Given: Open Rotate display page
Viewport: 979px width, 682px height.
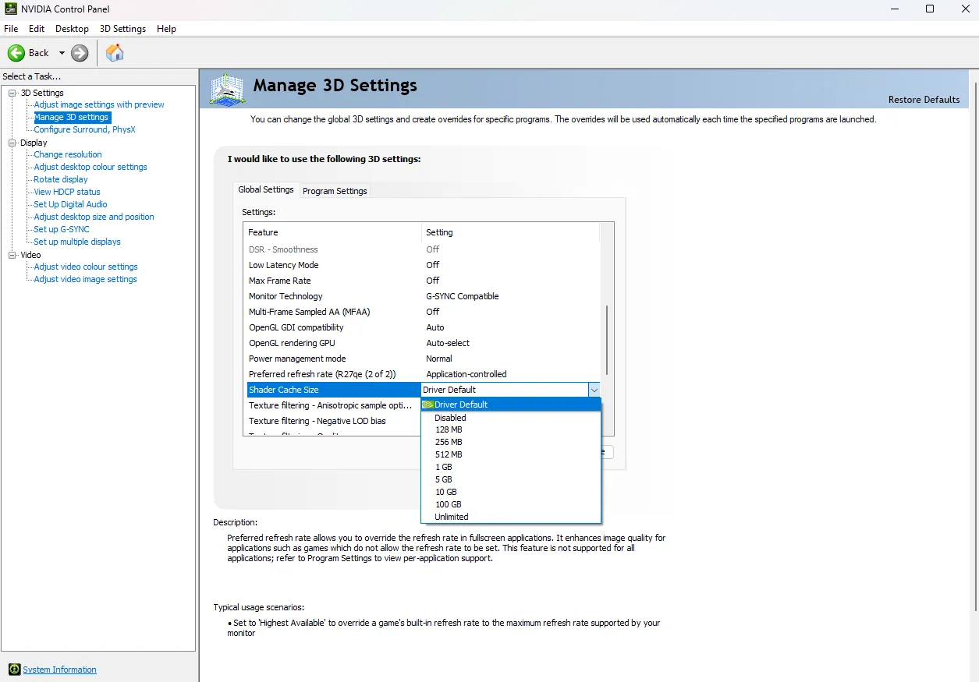Looking at the screenshot, I should (61, 179).
